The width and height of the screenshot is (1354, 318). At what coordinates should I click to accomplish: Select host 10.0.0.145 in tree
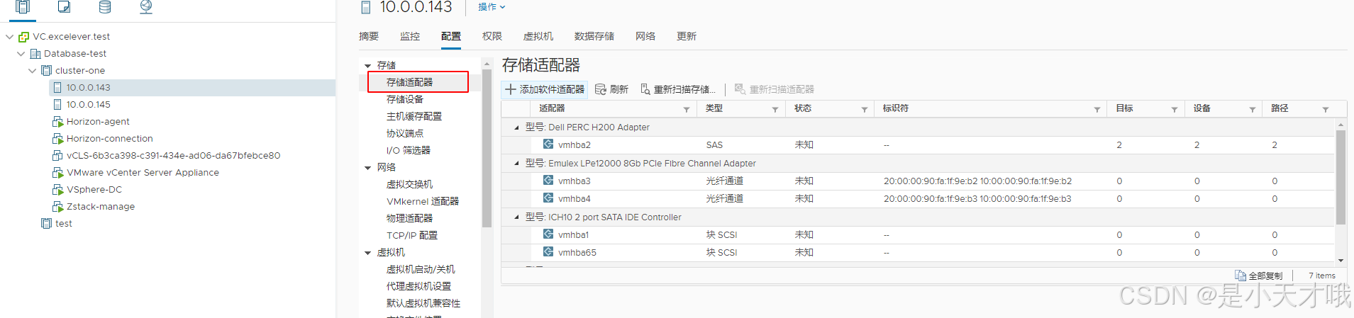point(88,105)
